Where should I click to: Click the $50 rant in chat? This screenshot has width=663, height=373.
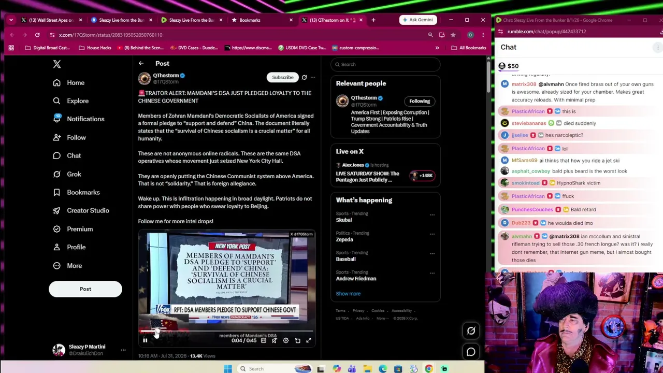click(x=509, y=66)
